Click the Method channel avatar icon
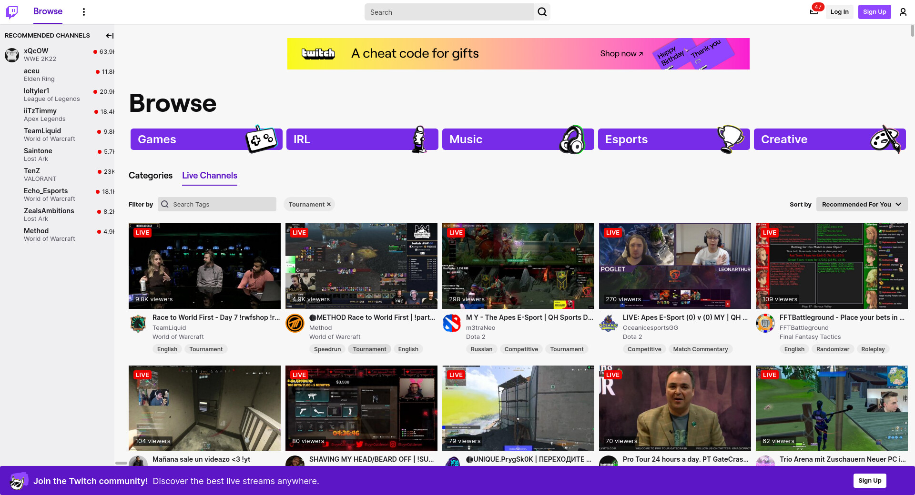 click(295, 324)
